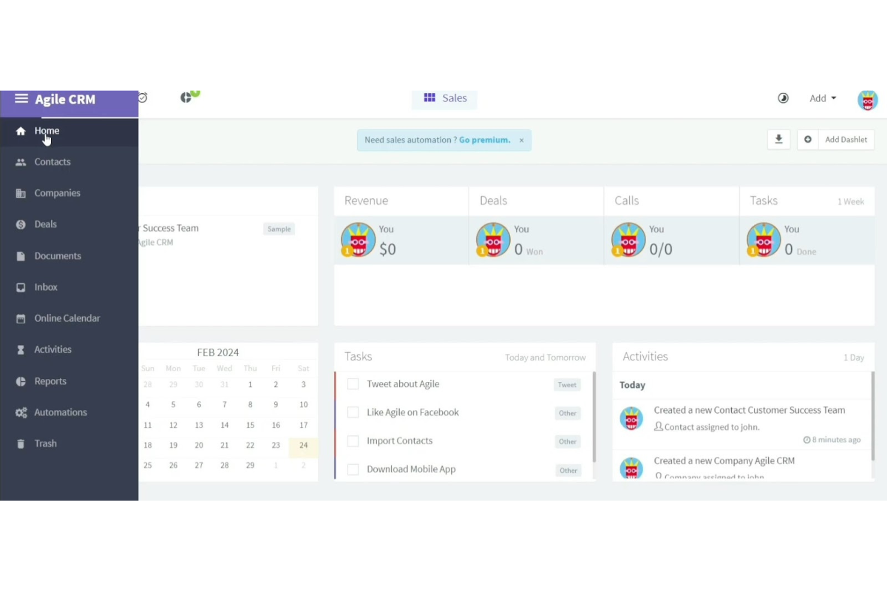Click the alarm clock icon in top bar
Viewport: 887px width, 591px height.
click(143, 98)
